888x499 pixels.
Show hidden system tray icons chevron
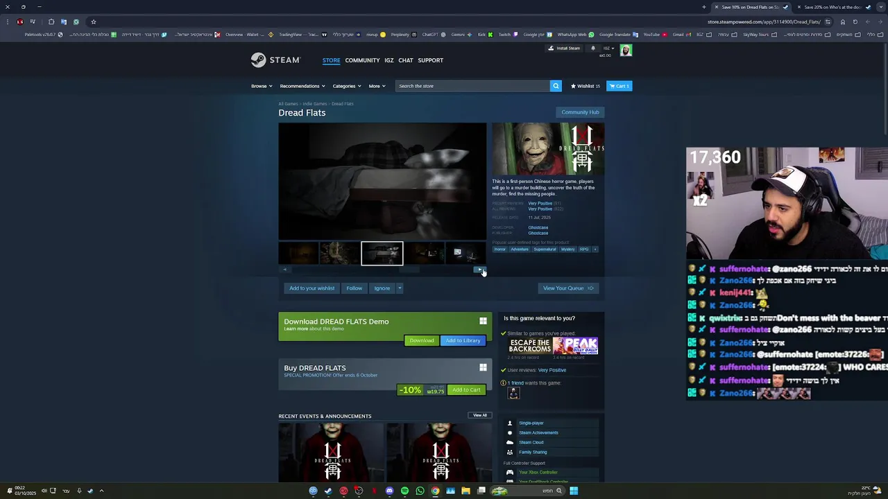point(101,491)
